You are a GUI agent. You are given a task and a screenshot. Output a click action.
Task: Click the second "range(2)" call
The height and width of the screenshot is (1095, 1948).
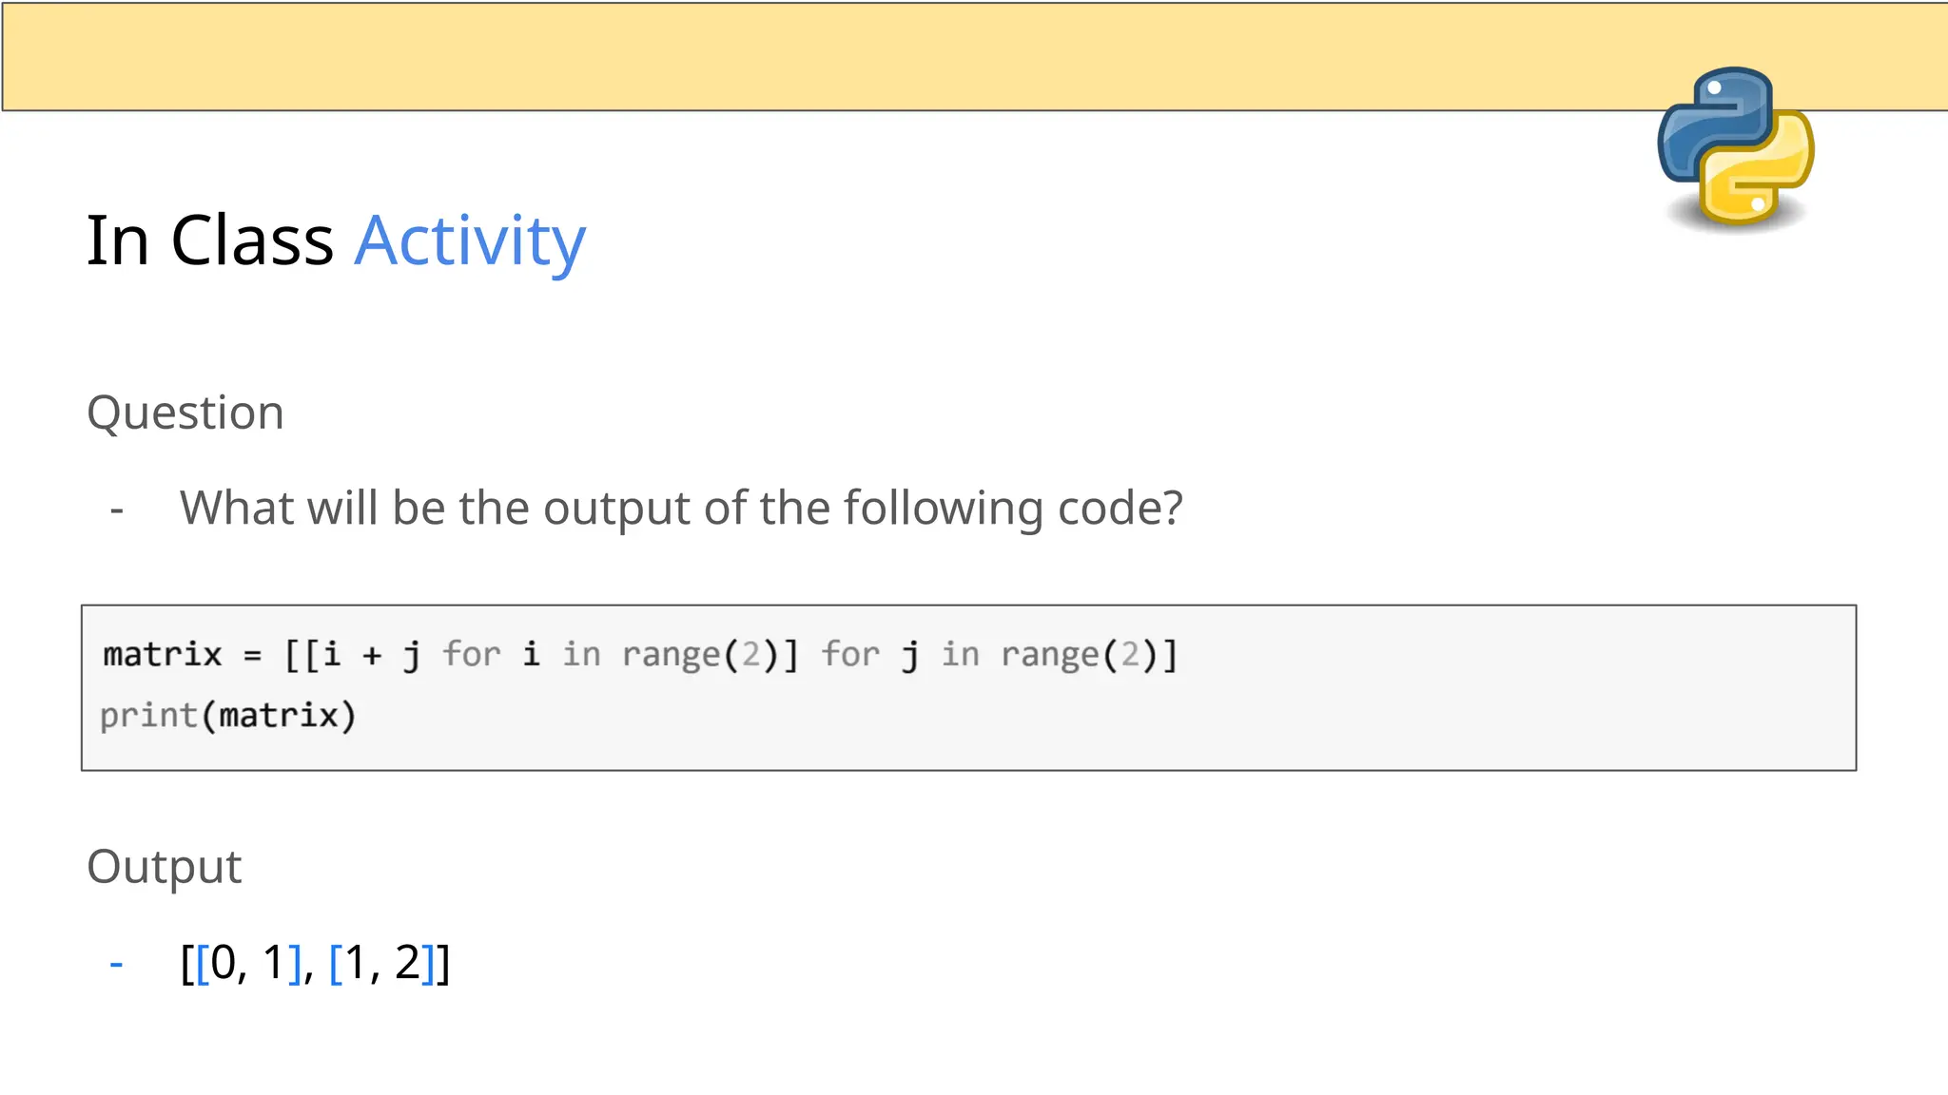[x=1079, y=655]
